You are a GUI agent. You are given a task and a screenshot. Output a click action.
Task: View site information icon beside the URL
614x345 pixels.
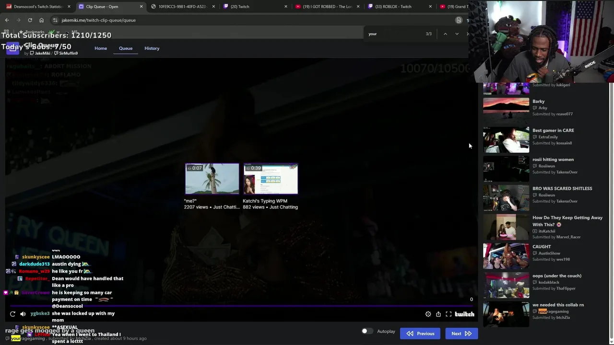tap(55, 20)
